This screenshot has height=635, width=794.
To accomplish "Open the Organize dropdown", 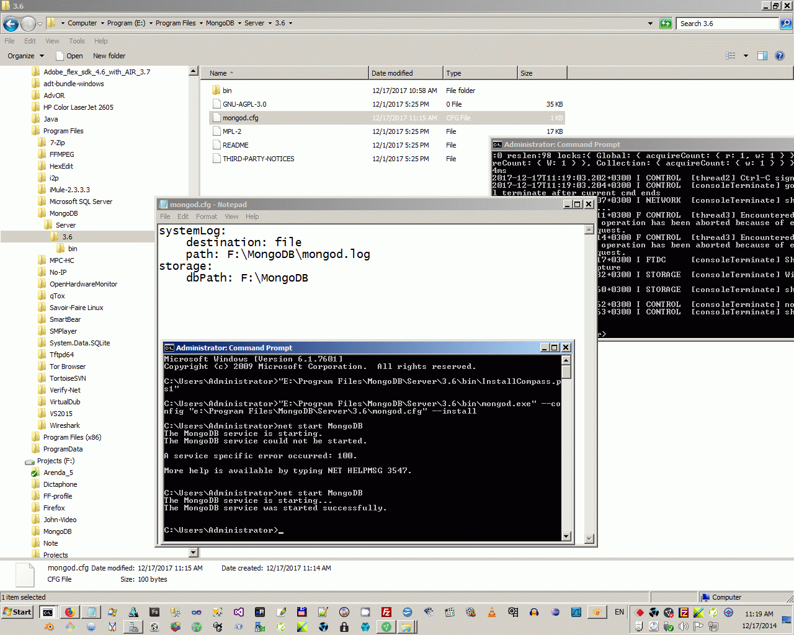I will (x=25, y=56).
